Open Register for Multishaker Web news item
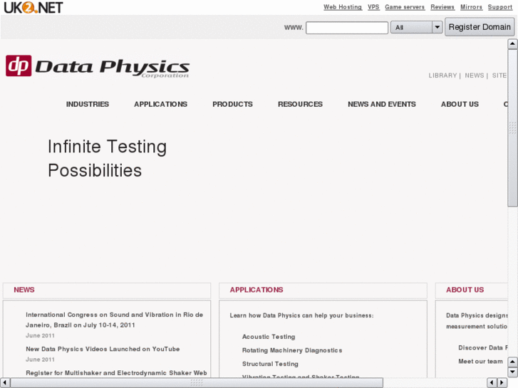Image resolution: width=518 pixels, height=388 pixels. 116,373
